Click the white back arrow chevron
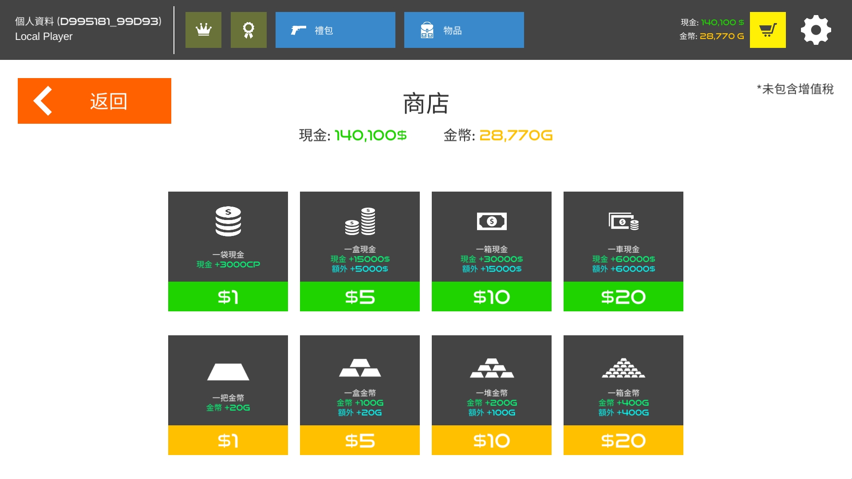Viewport: 852px width, 479px height. (x=43, y=101)
